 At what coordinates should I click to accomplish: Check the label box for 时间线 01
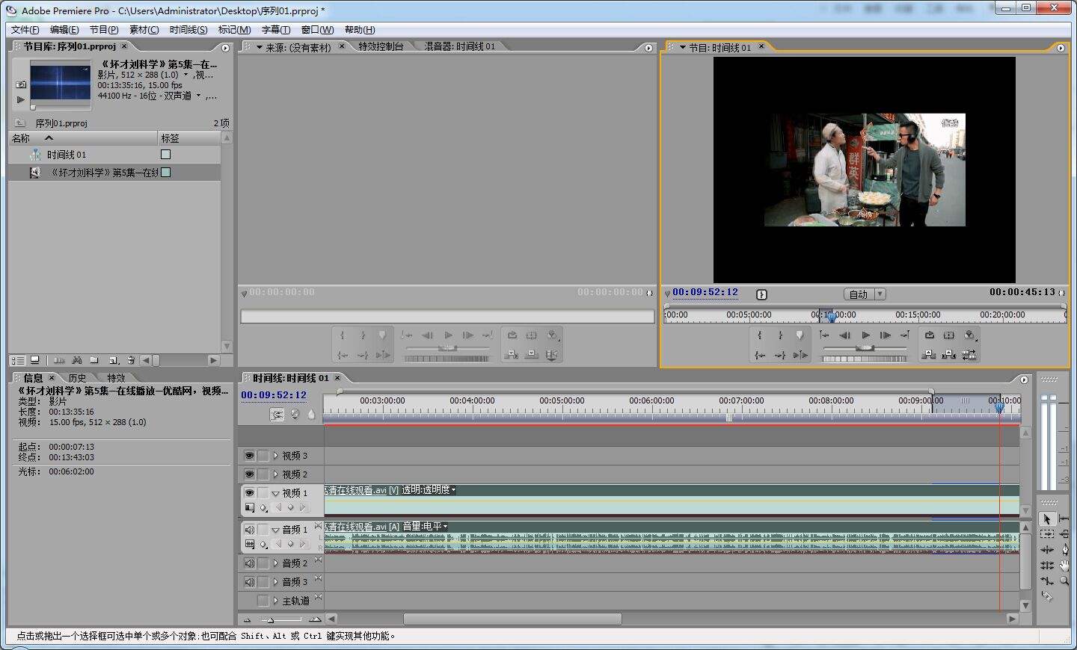point(166,155)
